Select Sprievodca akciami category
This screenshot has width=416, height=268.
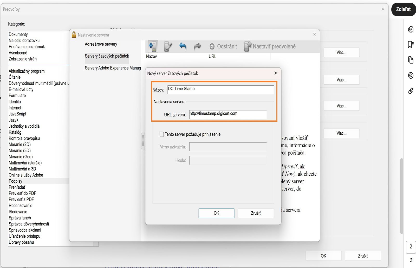(25, 230)
